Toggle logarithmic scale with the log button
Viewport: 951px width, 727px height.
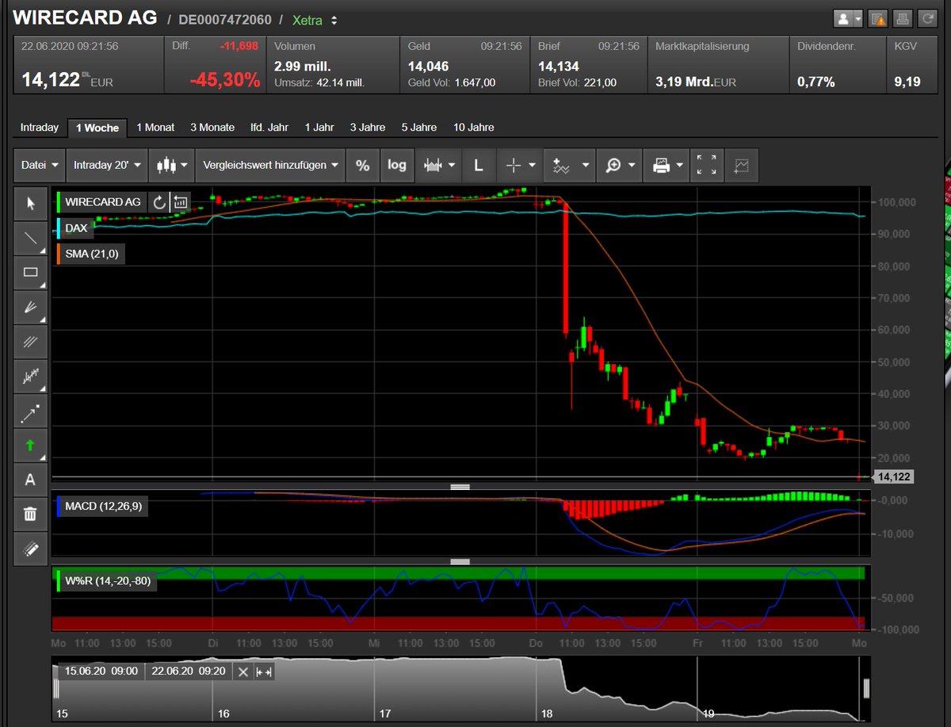pyautogui.click(x=397, y=165)
